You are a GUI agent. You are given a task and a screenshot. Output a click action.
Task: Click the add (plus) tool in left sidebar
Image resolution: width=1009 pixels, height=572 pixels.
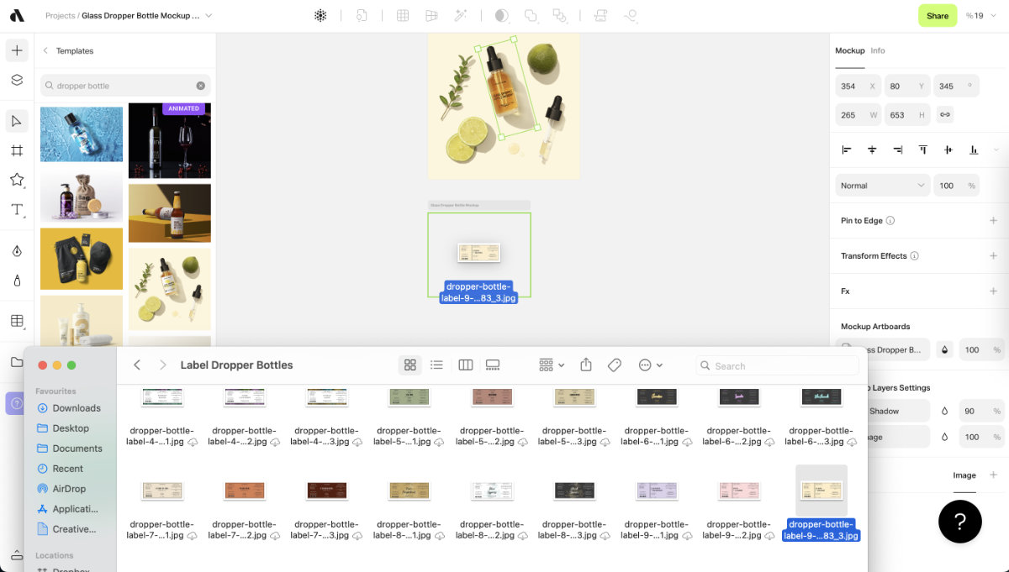point(17,50)
